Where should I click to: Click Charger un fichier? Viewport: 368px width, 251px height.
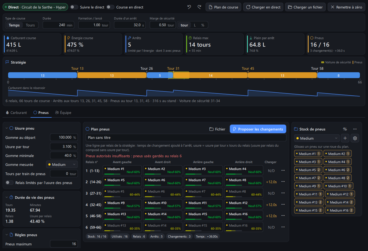(305, 7)
